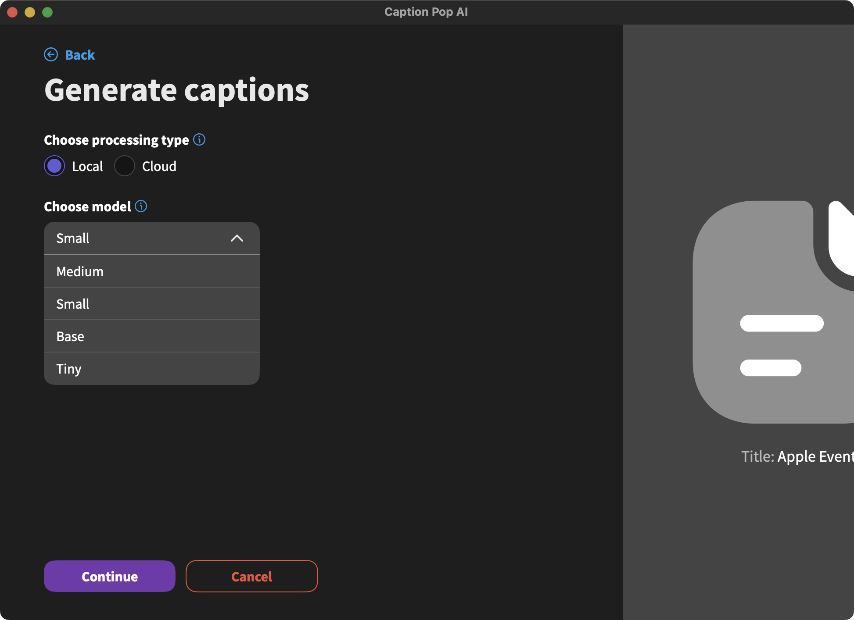Open info icon beside Choose processing type

pyautogui.click(x=199, y=139)
